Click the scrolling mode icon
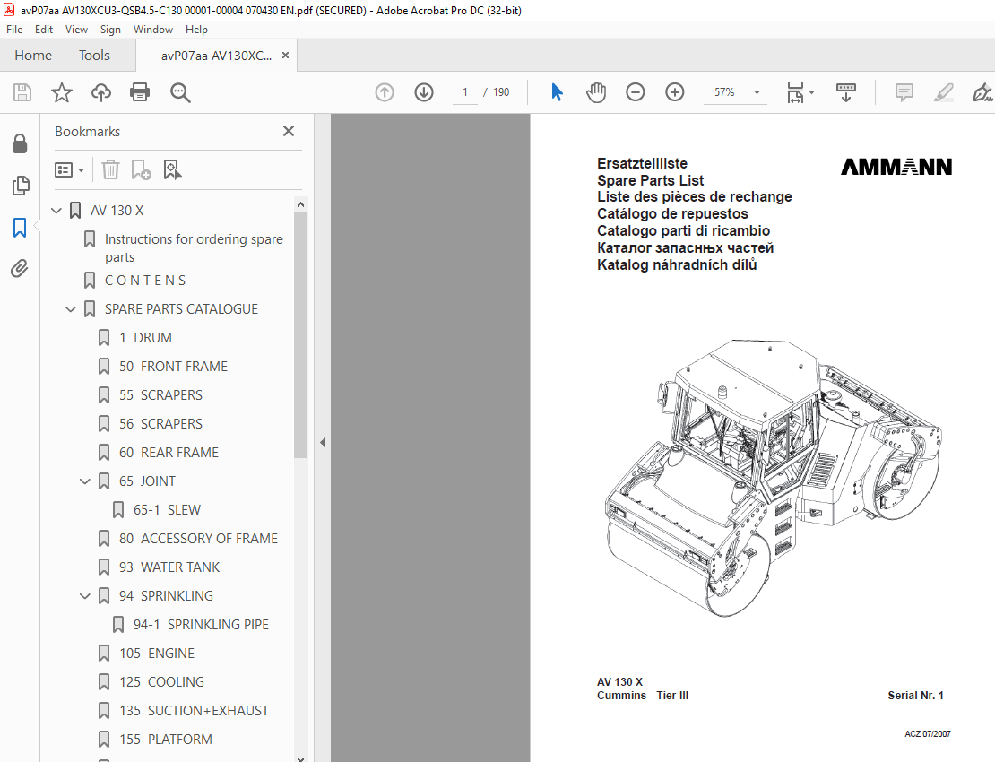The height and width of the screenshot is (762, 995). pos(846,92)
